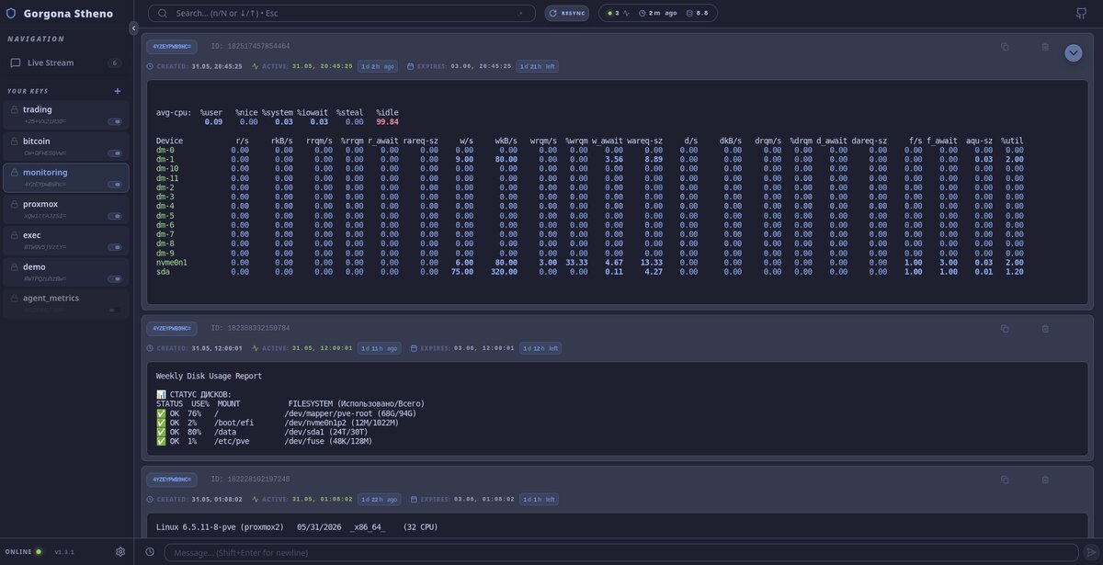The width and height of the screenshot is (1103, 565).
Task: Toggle the demo key switch
Action: coord(115,278)
